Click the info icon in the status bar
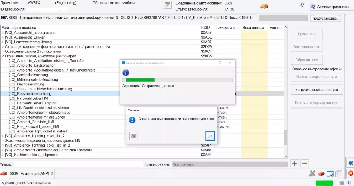Viewport: 354px width, 186px height. point(349,183)
